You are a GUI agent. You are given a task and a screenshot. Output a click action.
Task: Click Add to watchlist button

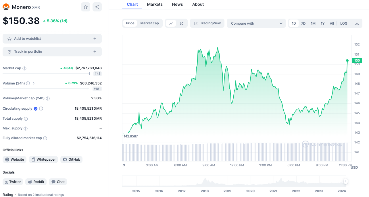point(52,39)
